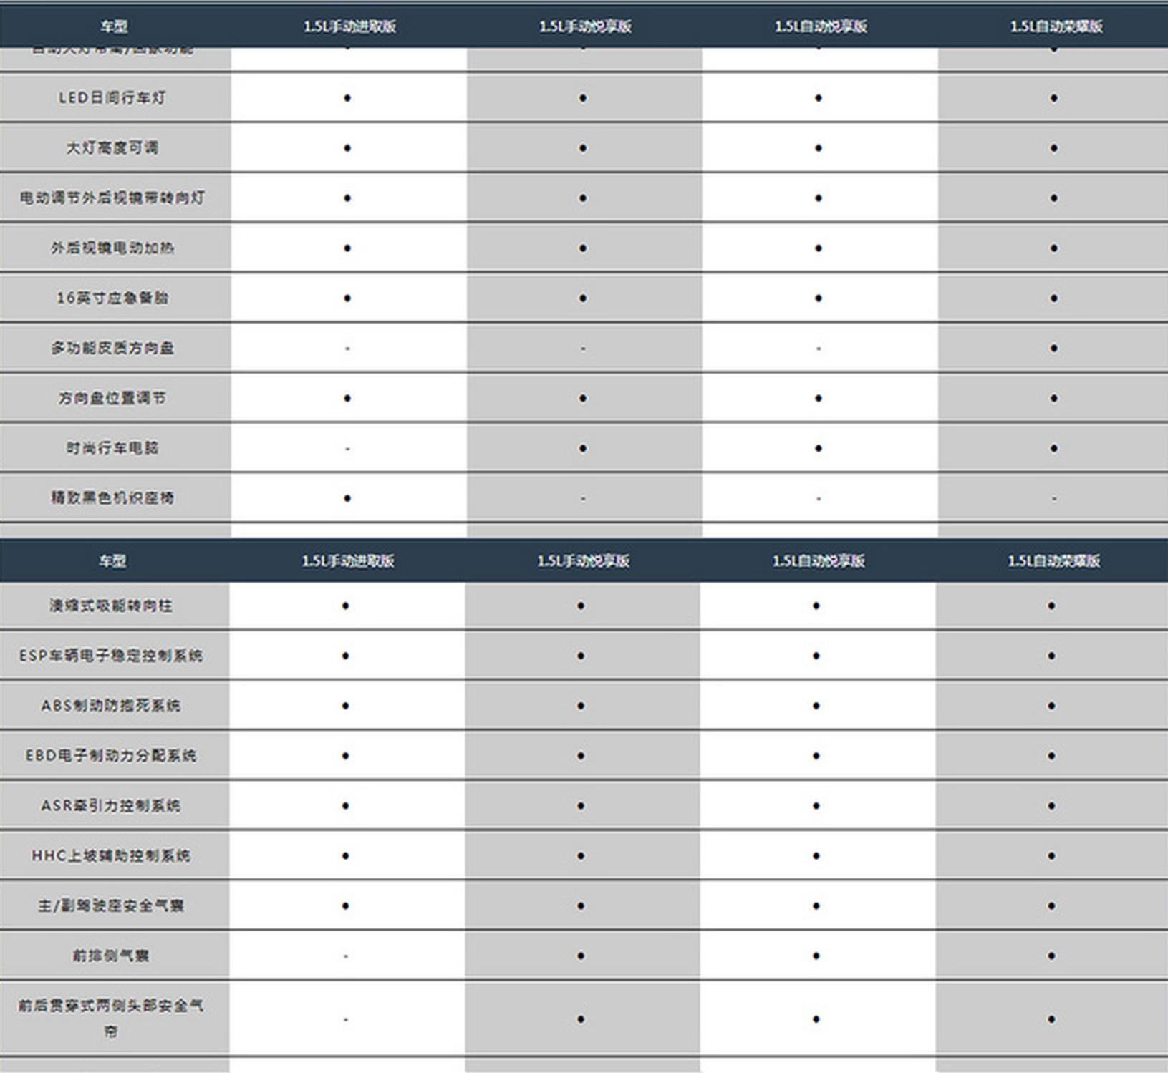Click 1.5L手动进取版 in the top header row

(x=349, y=26)
